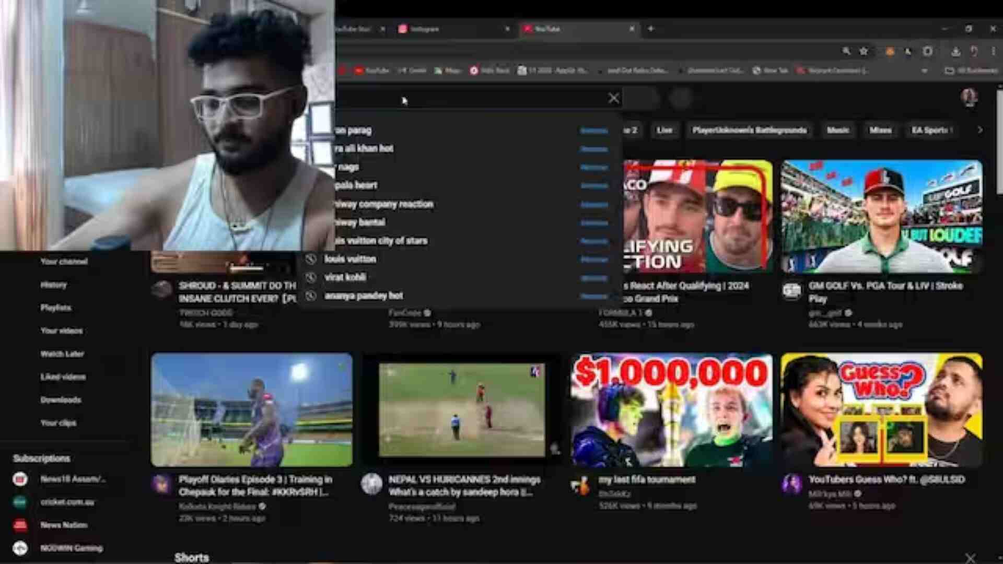Choose 'virat kohli' search suggestion
This screenshot has width=1003, height=564.
click(x=345, y=277)
